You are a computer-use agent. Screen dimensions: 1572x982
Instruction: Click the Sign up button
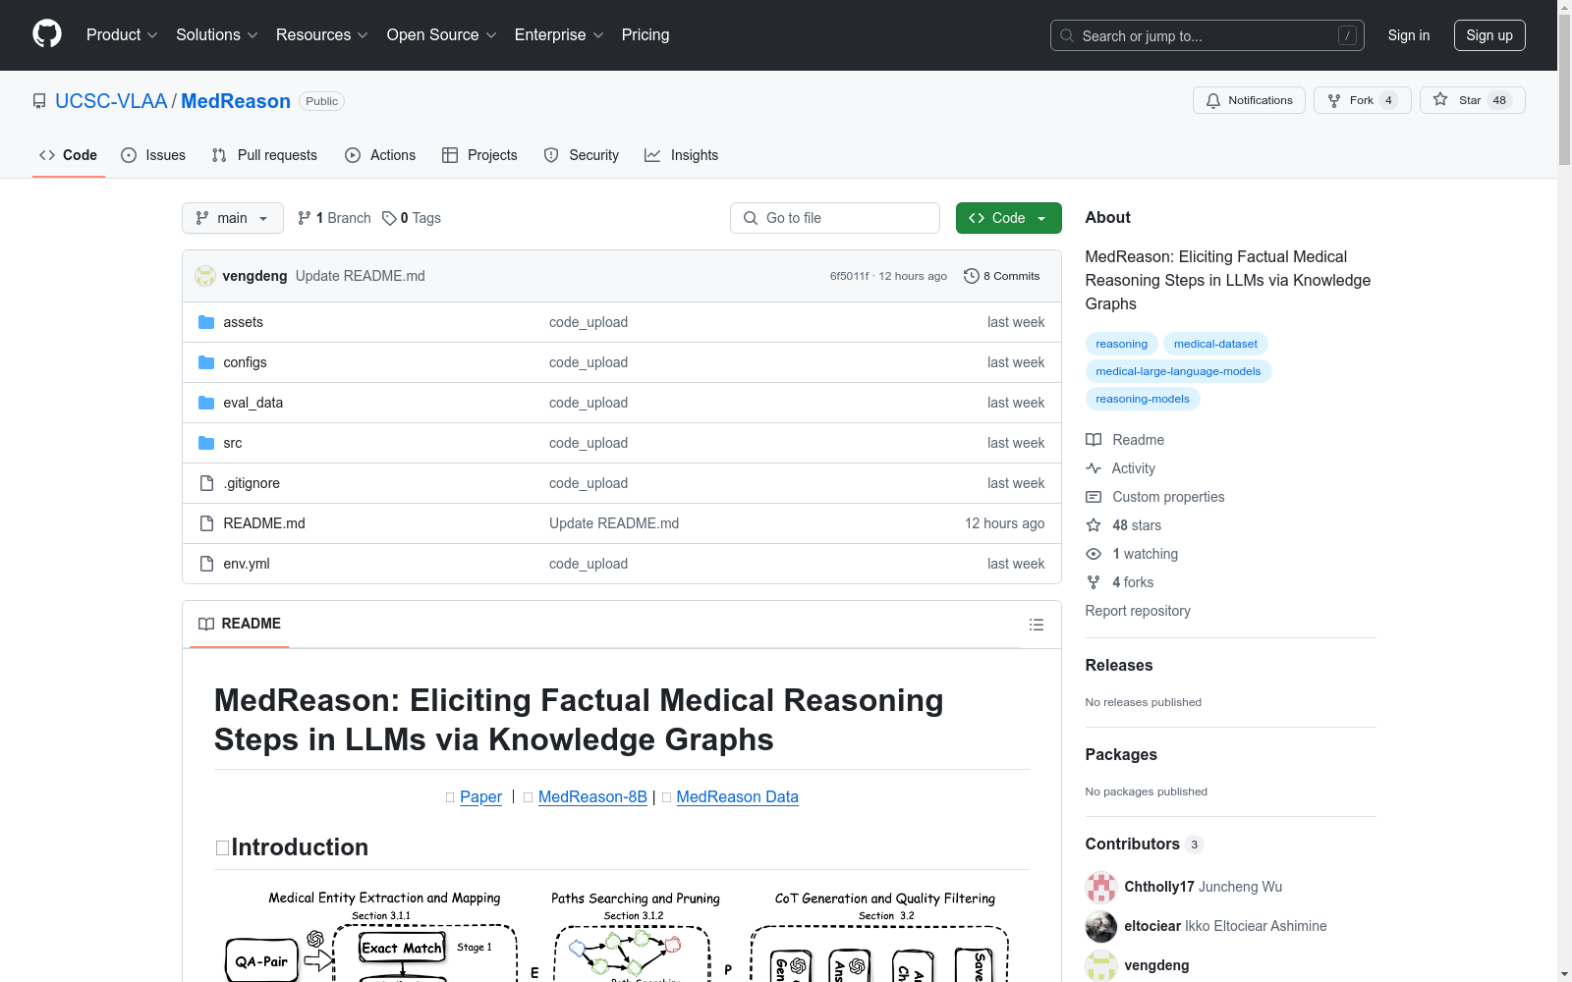coord(1489,35)
